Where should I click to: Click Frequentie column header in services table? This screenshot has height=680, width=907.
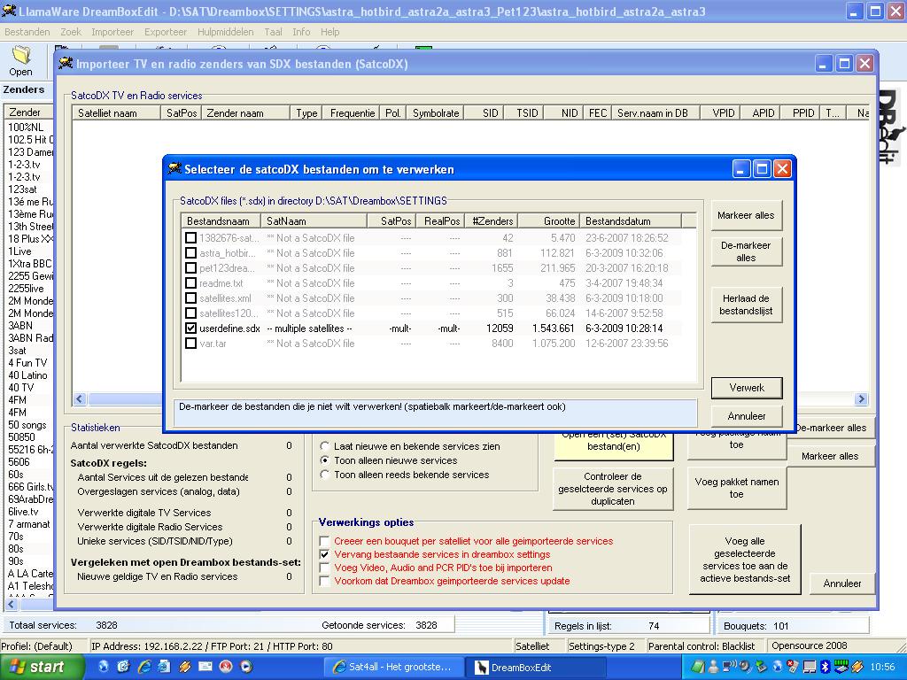pyautogui.click(x=352, y=112)
